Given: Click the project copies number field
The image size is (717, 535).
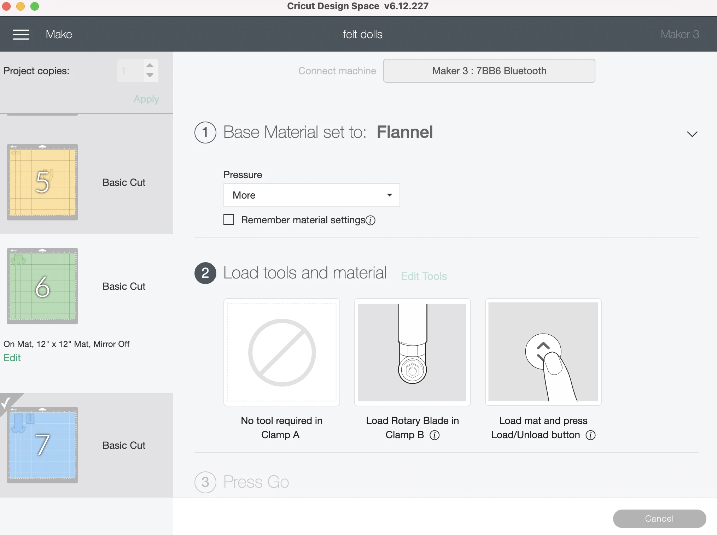Looking at the screenshot, I should (x=130, y=71).
